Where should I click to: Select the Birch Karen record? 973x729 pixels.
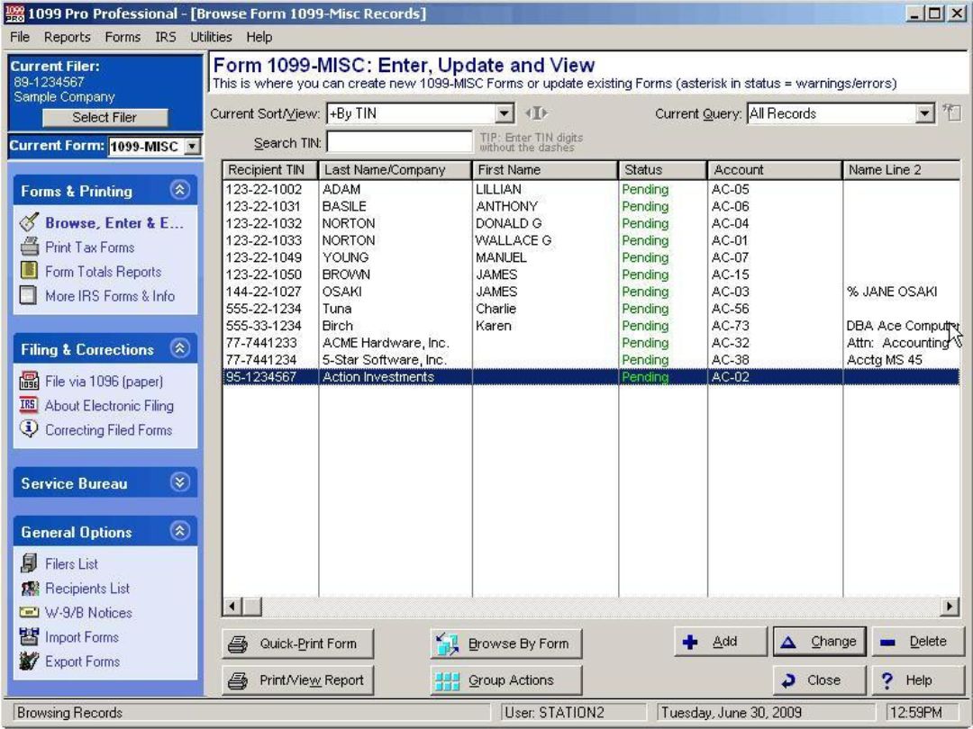coord(591,326)
